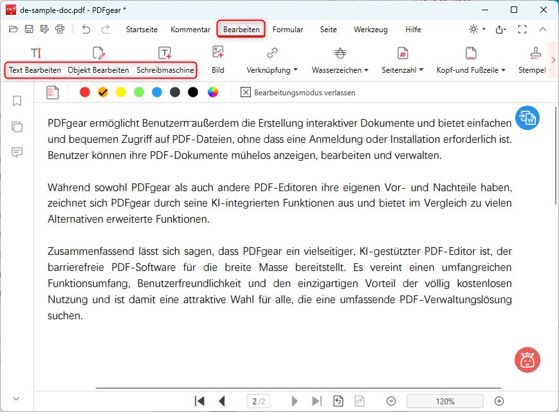Open the Bearbeiten tab
Viewport: 559px width, 412px height.
pos(241,29)
